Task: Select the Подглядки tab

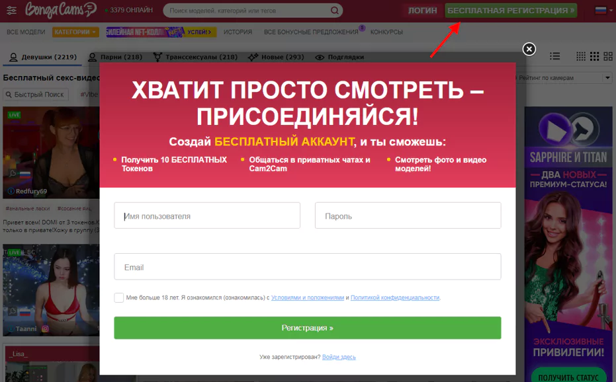Action: pos(339,57)
